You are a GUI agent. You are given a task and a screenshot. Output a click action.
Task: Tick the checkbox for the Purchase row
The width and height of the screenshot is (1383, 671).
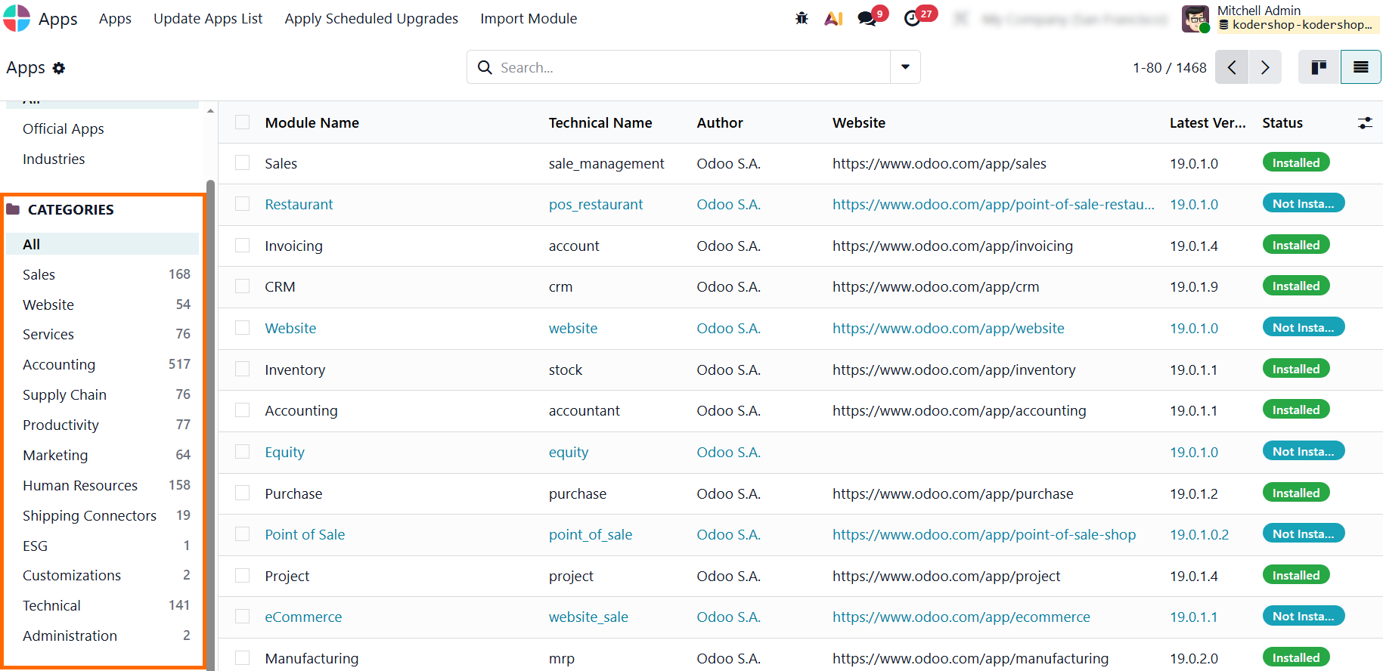click(x=242, y=493)
